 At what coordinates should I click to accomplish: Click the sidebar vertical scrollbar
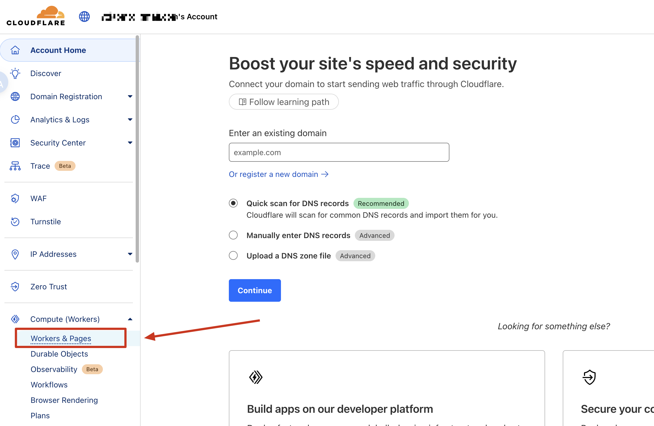coord(137,149)
